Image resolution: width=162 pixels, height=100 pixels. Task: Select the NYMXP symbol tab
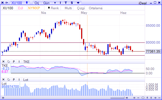coord(34,8)
